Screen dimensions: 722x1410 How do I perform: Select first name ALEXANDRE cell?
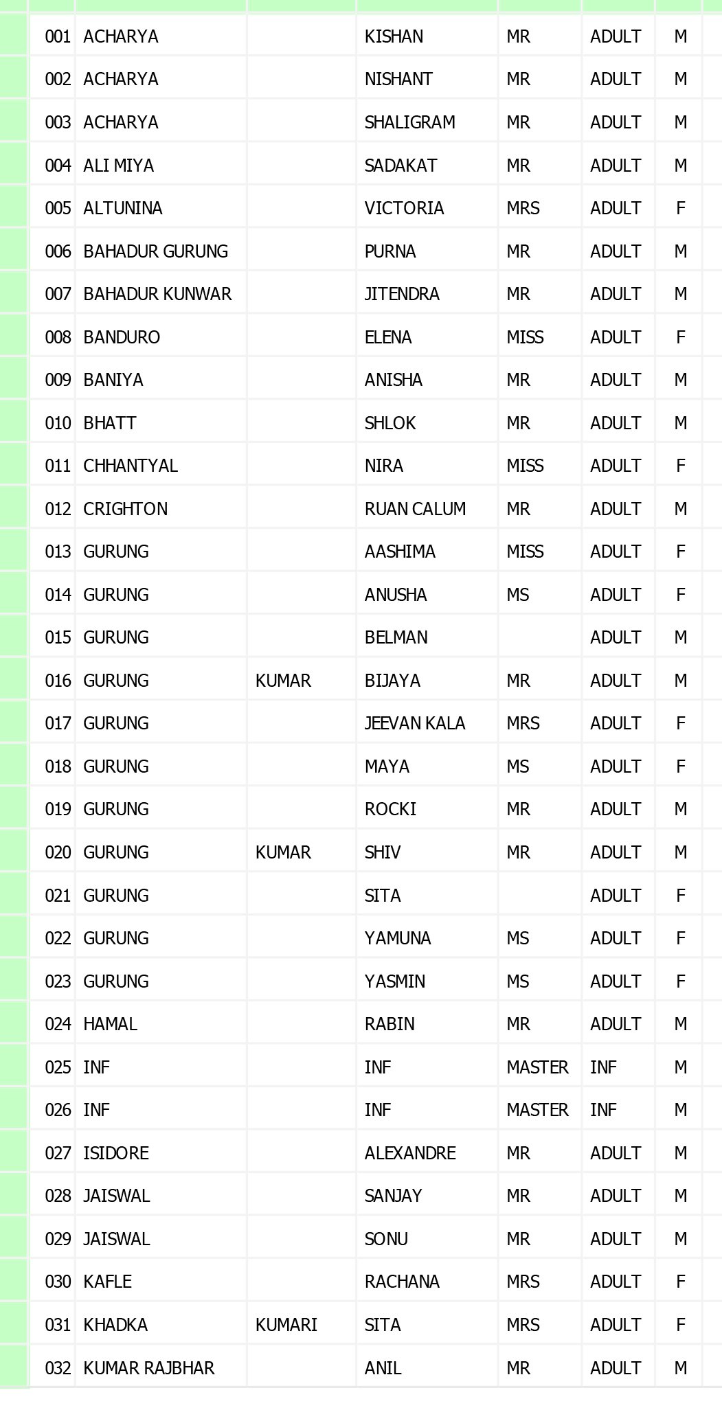[x=410, y=1153]
